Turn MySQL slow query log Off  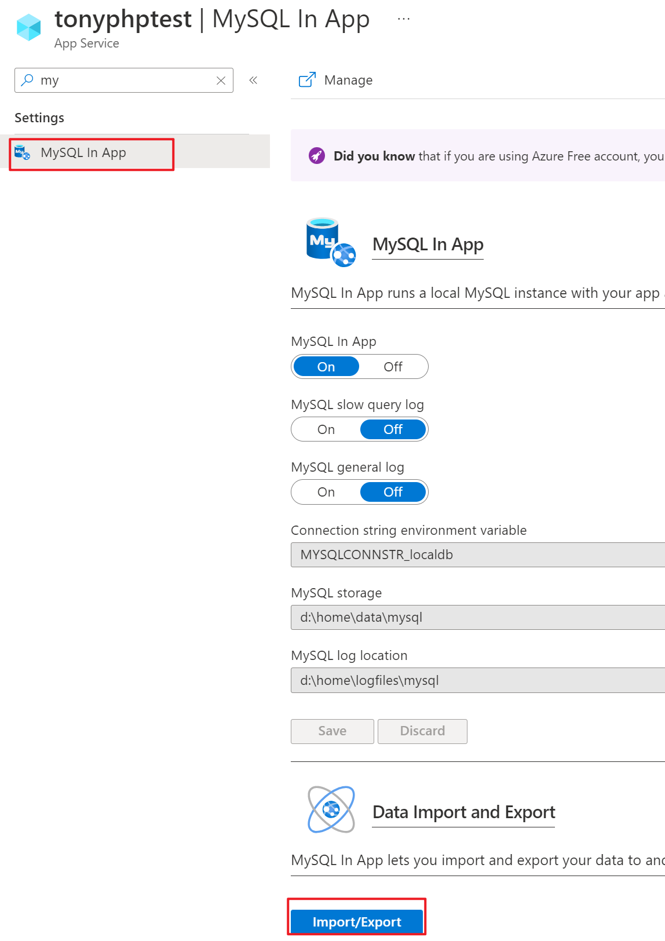coord(393,429)
